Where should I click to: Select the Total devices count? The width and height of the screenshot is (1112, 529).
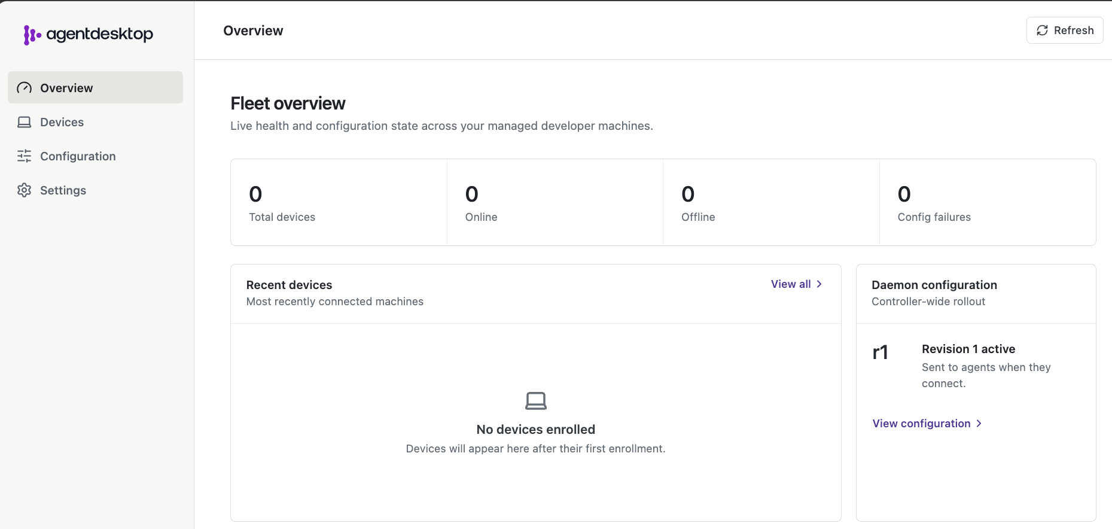tap(255, 194)
